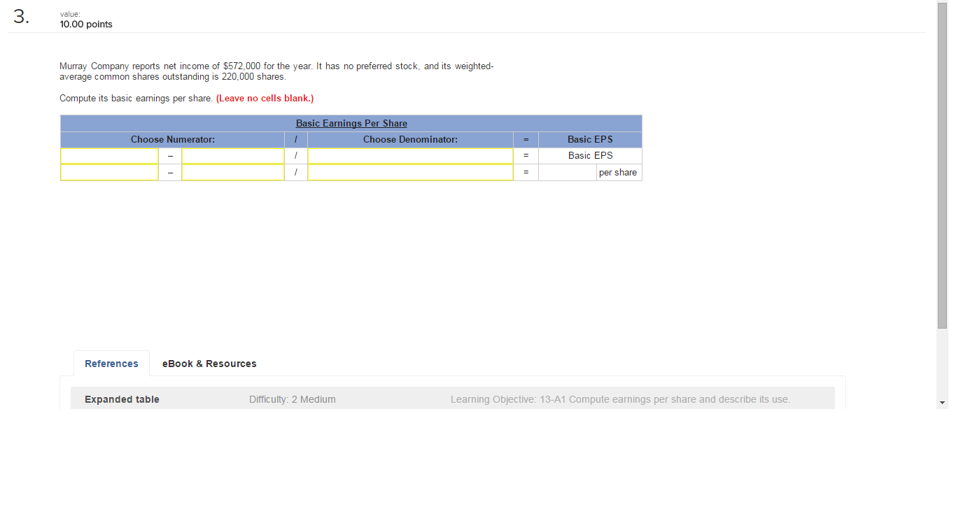Click the Expanded table link
The image size is (956, 509).
click(122, 399)
